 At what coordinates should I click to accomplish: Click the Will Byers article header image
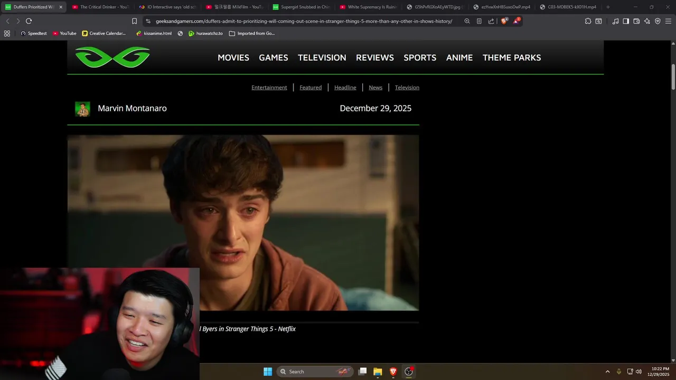pos(243,223)
